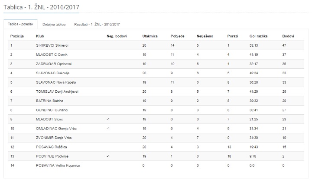Switch to the Detaljna tablica tab
This screenshot has width=312, height=183.
pos(54,24)
